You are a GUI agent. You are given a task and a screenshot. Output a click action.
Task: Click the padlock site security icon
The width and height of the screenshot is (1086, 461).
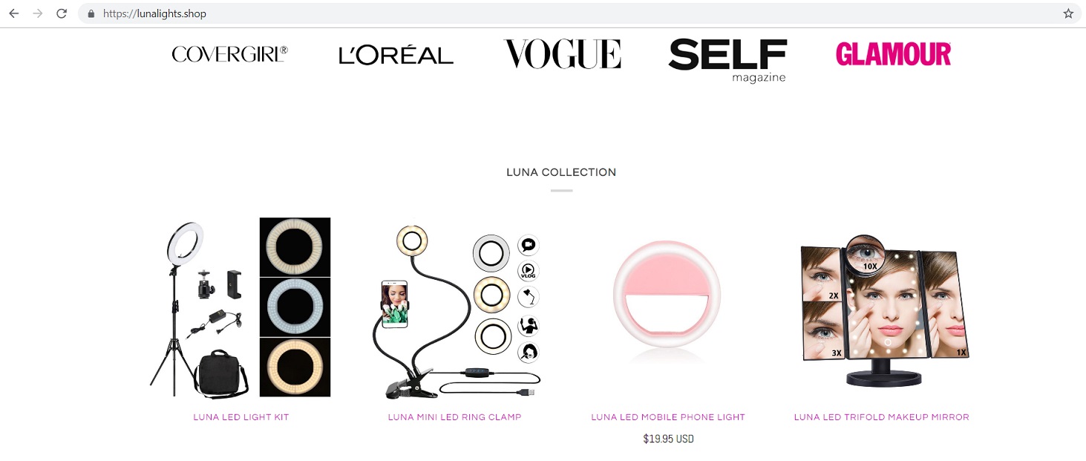click(91, 13)
